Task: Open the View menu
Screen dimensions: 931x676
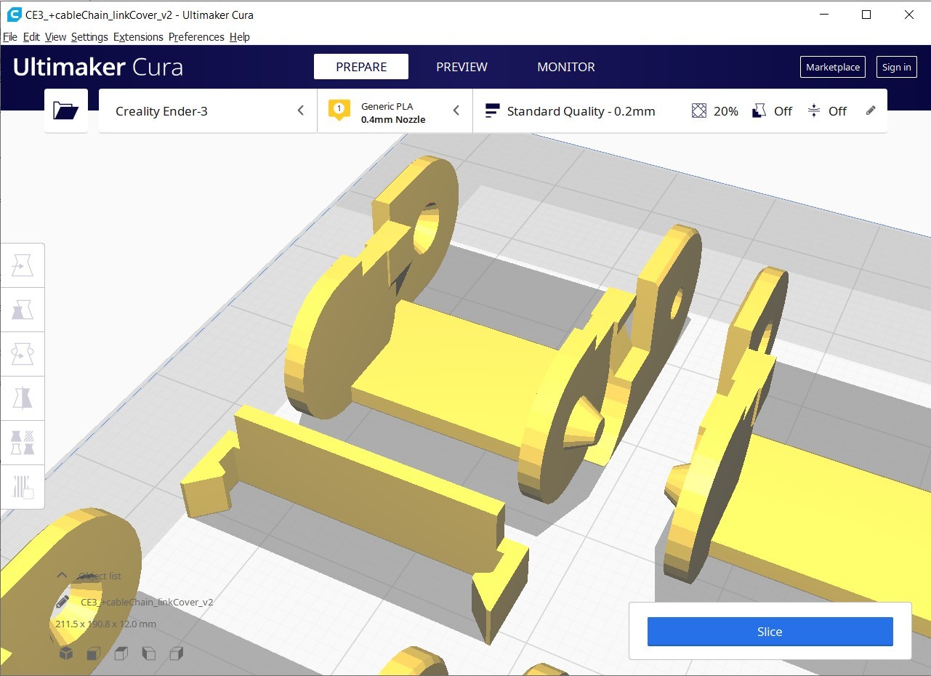Action: (55, 37)
